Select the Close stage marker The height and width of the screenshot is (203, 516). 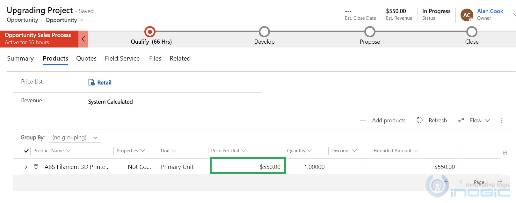coord(472,32)
